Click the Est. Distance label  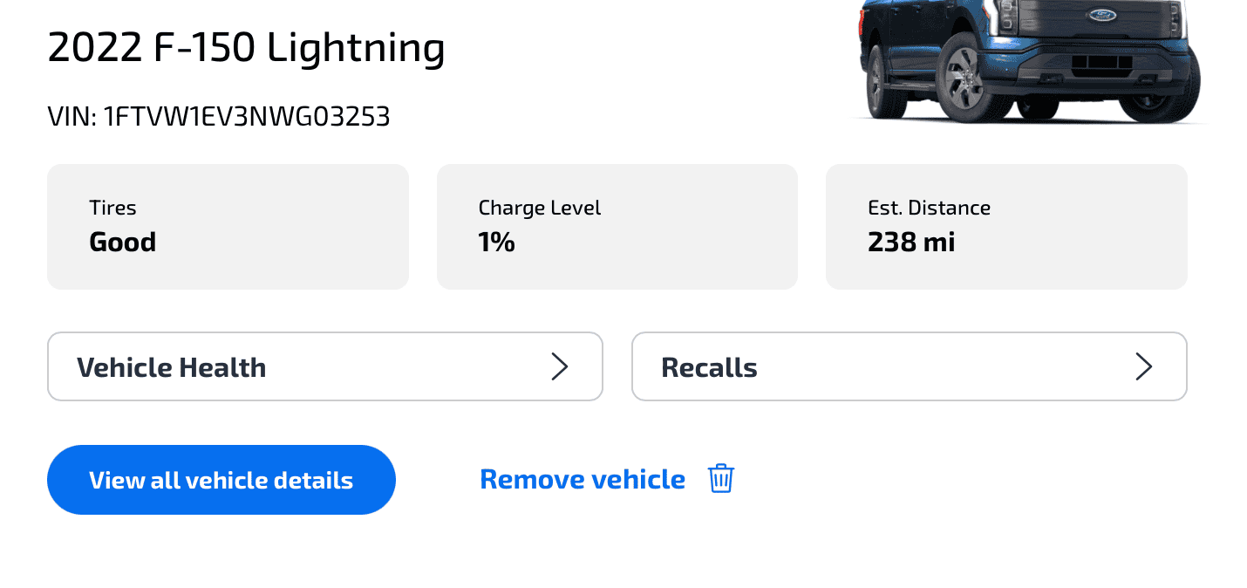pyautogui.click(x=929, y=208)
